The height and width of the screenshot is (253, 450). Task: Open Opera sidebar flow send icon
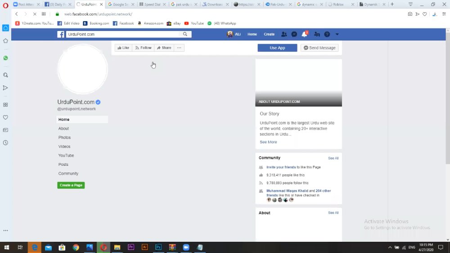(x=5, y=88)
